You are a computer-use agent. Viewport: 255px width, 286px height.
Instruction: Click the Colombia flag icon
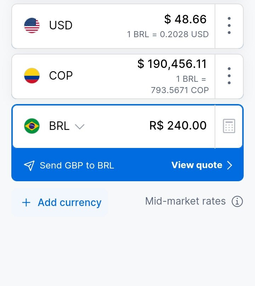(32, 75)
